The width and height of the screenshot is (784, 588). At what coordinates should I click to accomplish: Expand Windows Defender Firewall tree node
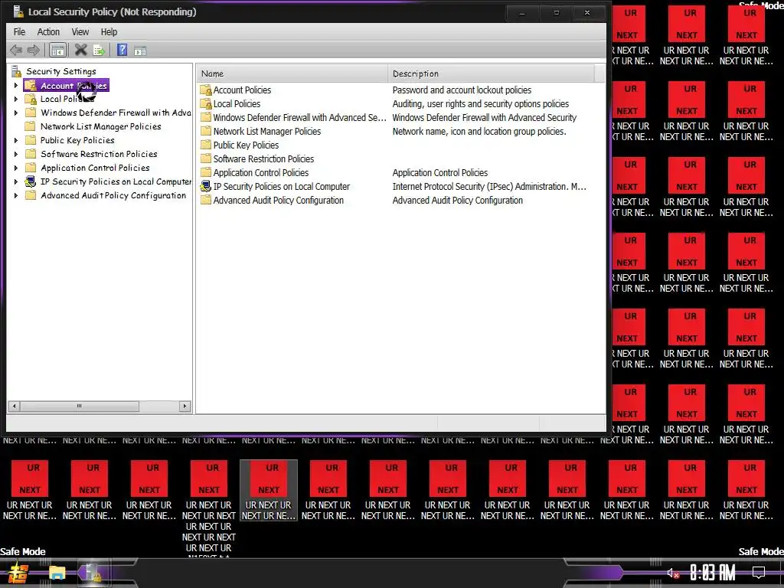16,113
